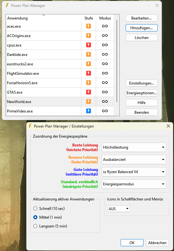Click the orange level icon for eurotrucks2.exe
This screenshot has width=174, height=251.
(x=89, y=64)
